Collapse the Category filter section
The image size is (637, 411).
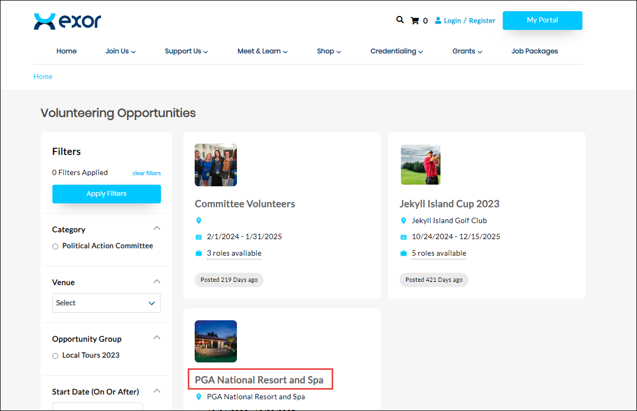[x=157, y=228]
